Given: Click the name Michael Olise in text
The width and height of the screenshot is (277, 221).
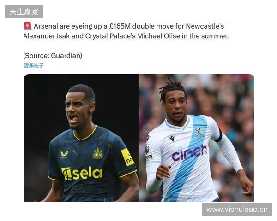Looking at the screenshot, I should [x=159, y=36].
